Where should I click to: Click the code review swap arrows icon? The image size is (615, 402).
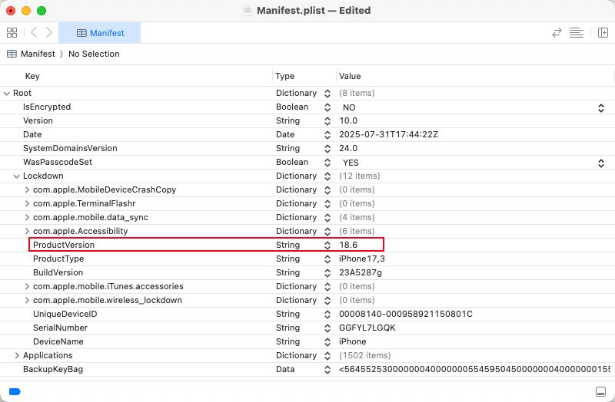(557, 33)
